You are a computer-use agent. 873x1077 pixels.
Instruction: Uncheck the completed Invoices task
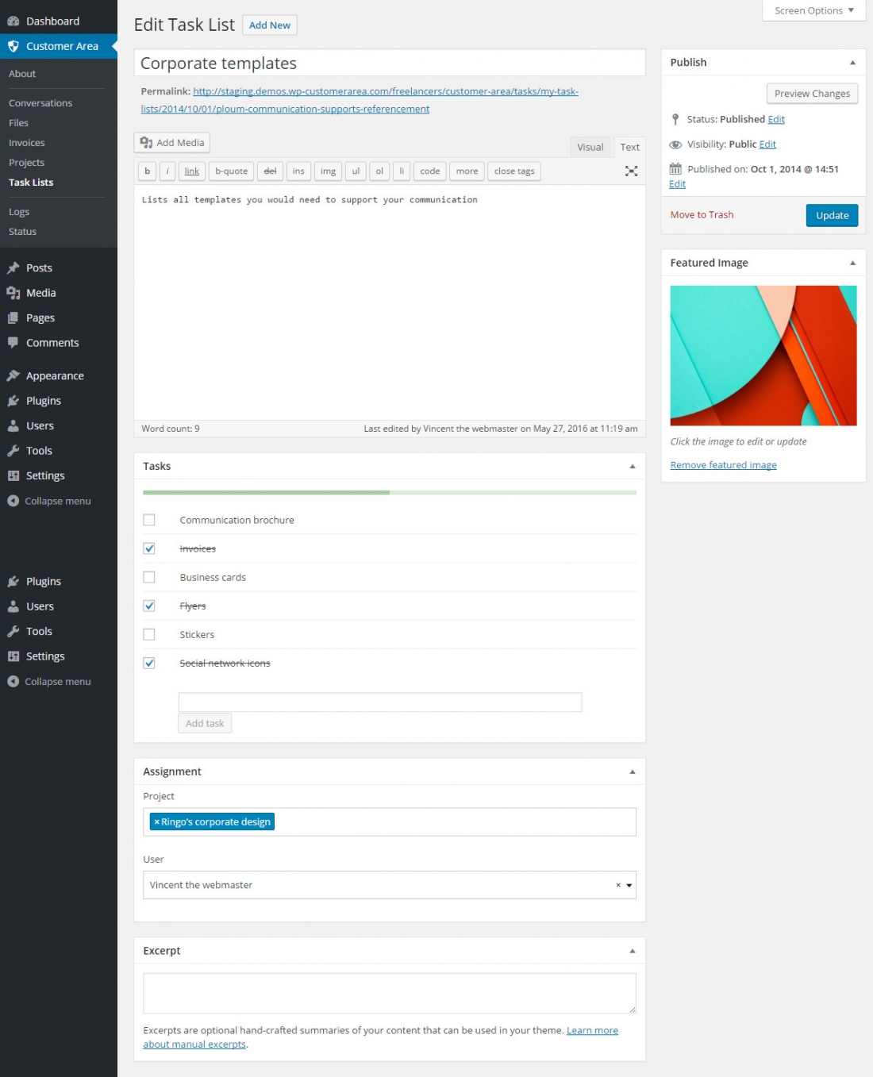tap(149, 548)
